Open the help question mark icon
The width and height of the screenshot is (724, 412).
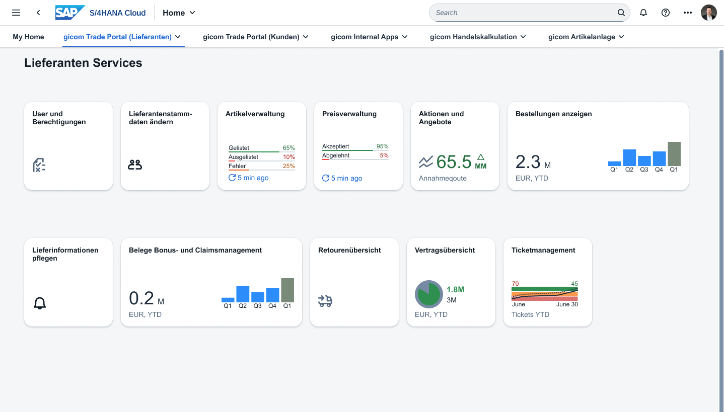pyautogui.click(x=666, y=13)
